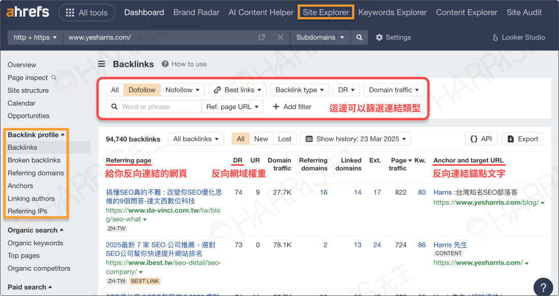Open All backlinks dropdown
The height and width of the screenshot is (296, 559).
[x=196, y=139]
